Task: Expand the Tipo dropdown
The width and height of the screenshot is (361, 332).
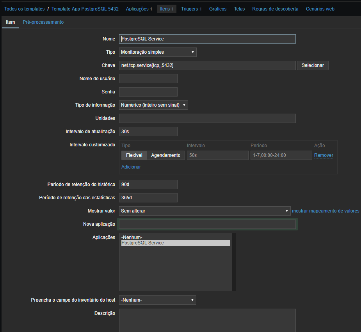Action: point(158,52)
